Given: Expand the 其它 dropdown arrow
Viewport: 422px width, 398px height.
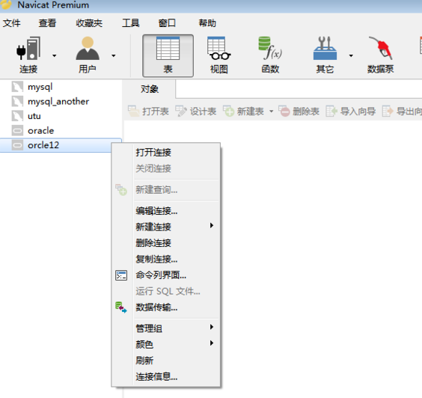Looking at the screenshot, I should click(x=351, y=55).
